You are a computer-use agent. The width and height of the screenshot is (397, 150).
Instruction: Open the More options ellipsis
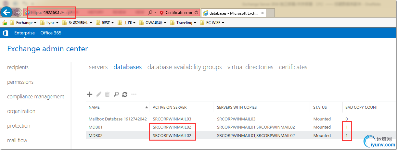134,94
